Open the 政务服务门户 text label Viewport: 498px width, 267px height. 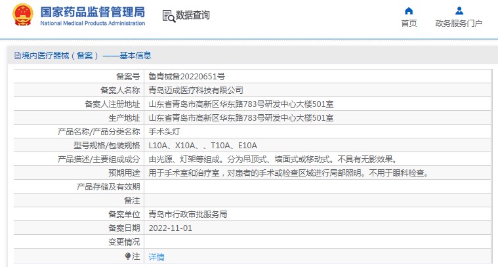coord(459,24)
